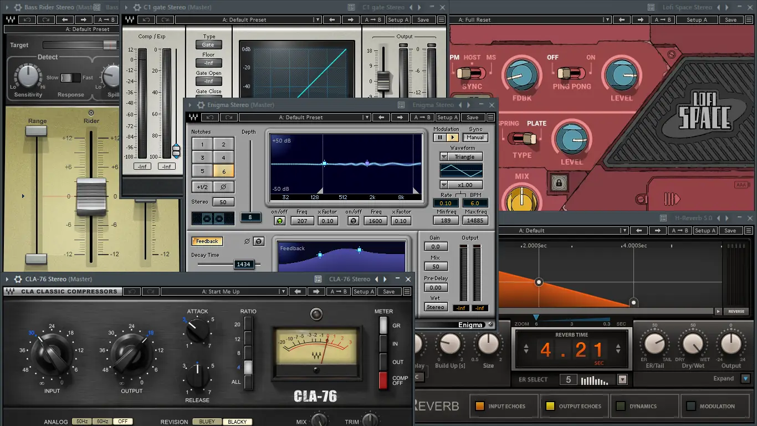The width and height of the screenshot is (757, 426).
Task: Click the Enigma undo arrow icon
Action: click(210, 118)
